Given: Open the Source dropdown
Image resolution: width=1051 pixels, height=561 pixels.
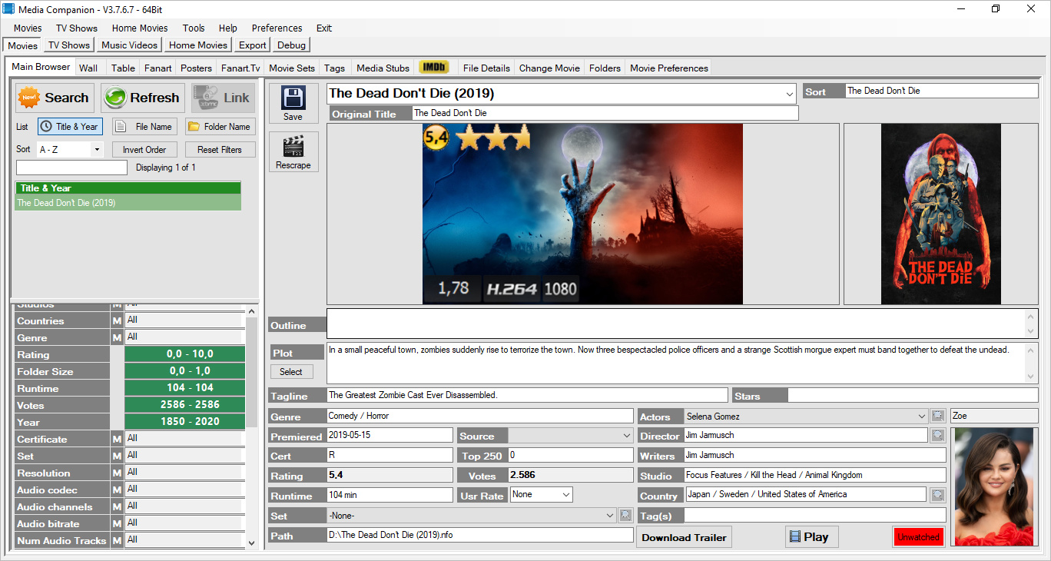Looking at the screenshot, I should tap(570, 436).
